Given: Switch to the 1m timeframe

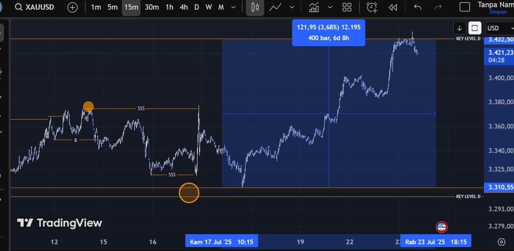Looking at the screenshot, I should click(96, 7).
